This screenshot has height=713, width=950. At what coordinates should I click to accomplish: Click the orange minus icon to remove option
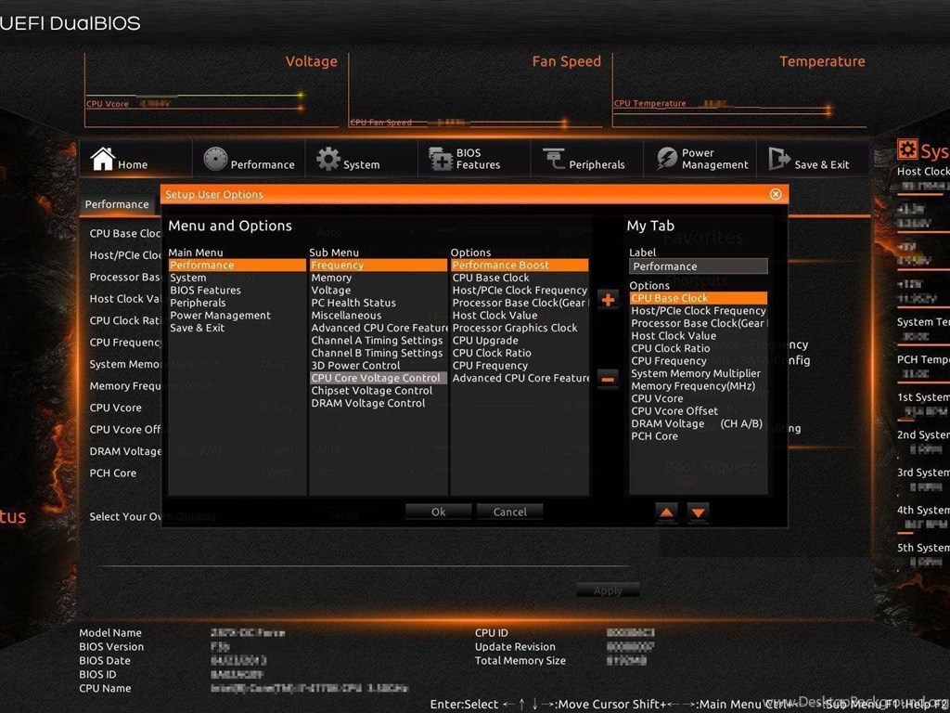(x=608, y=380)
